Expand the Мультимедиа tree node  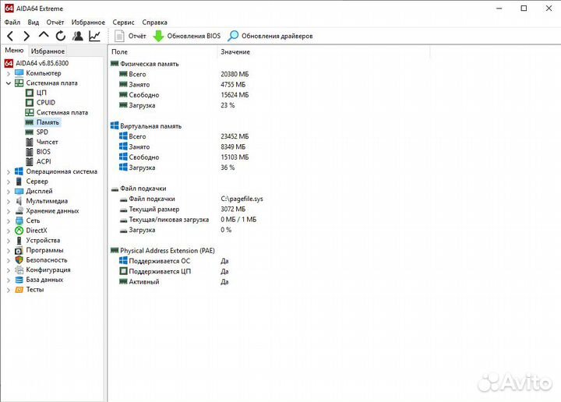[9, 201]
